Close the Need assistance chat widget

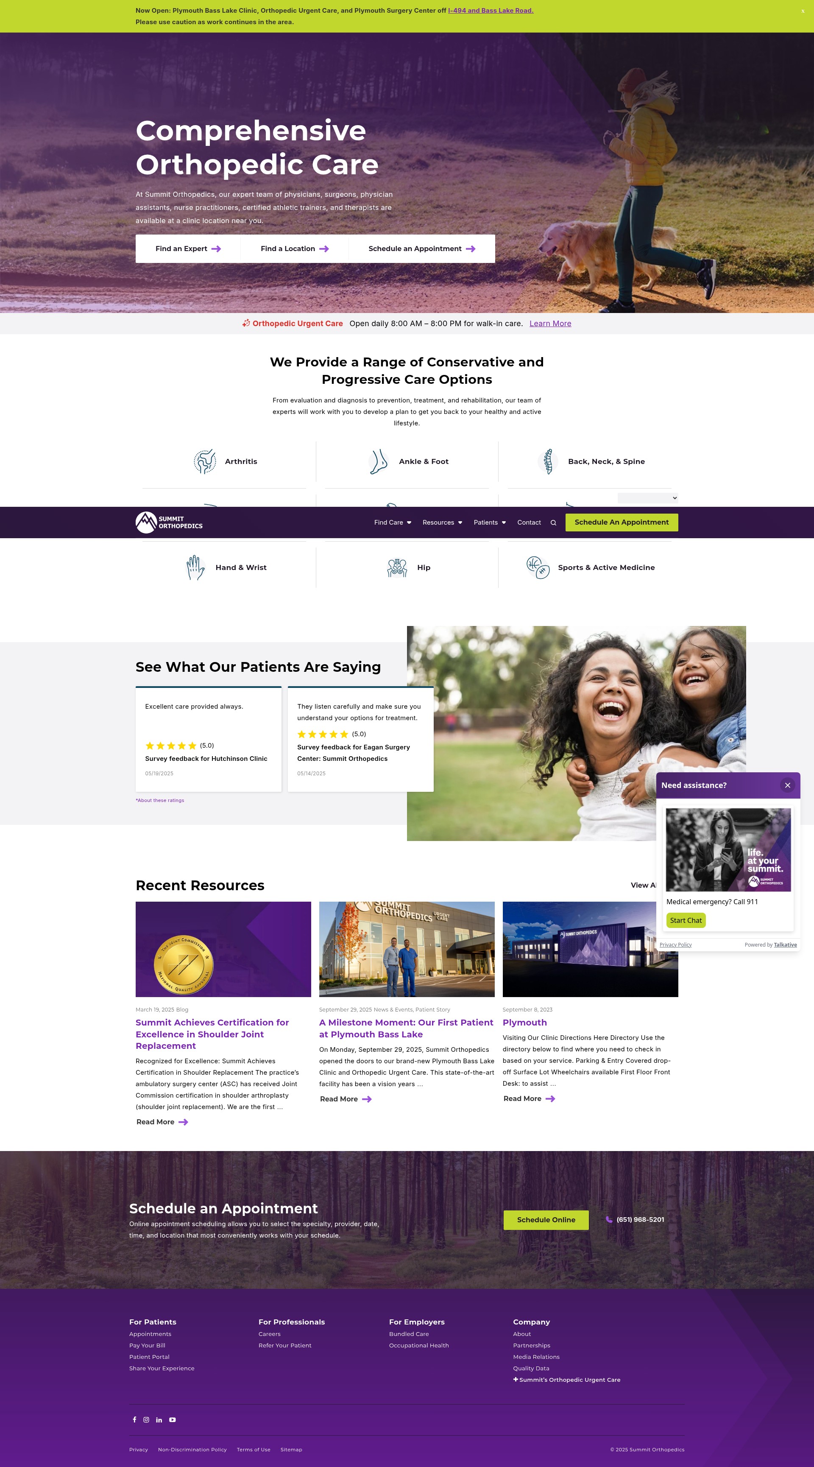[787, 785]
